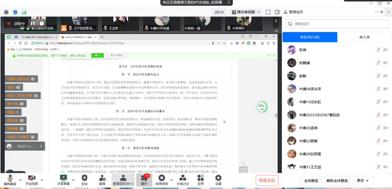Toggle the side panel layout icon
Viewport: 392px width, 189px height.
point(277,12)
